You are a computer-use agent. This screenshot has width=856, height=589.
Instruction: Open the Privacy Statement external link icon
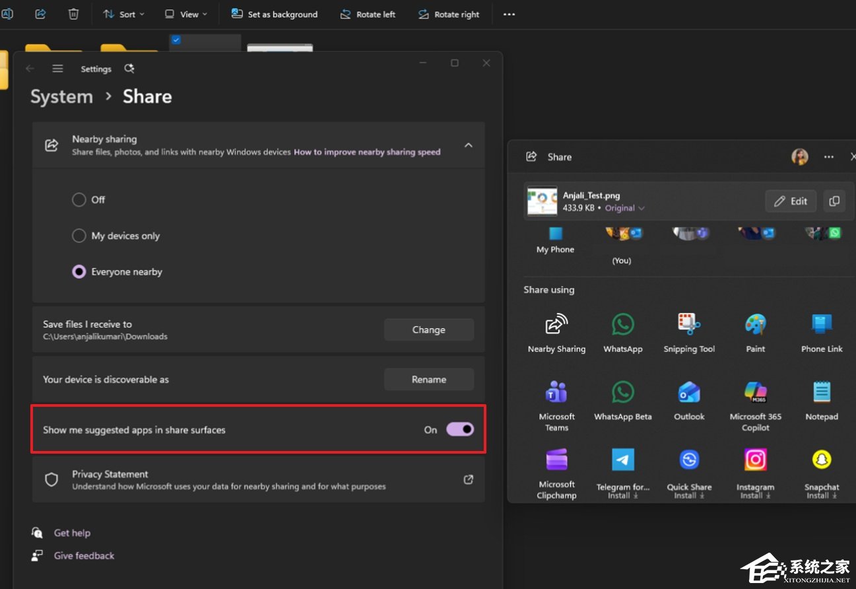tap(469, 479)
